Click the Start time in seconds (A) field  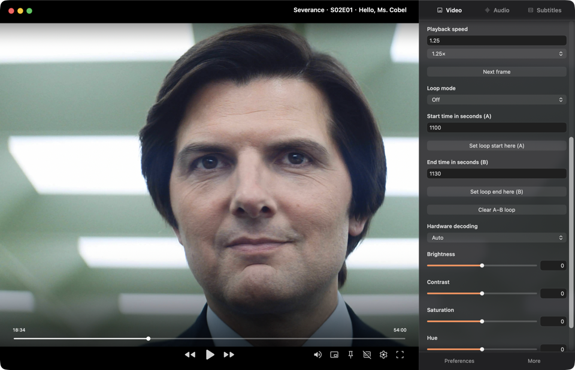pos(497,128)
